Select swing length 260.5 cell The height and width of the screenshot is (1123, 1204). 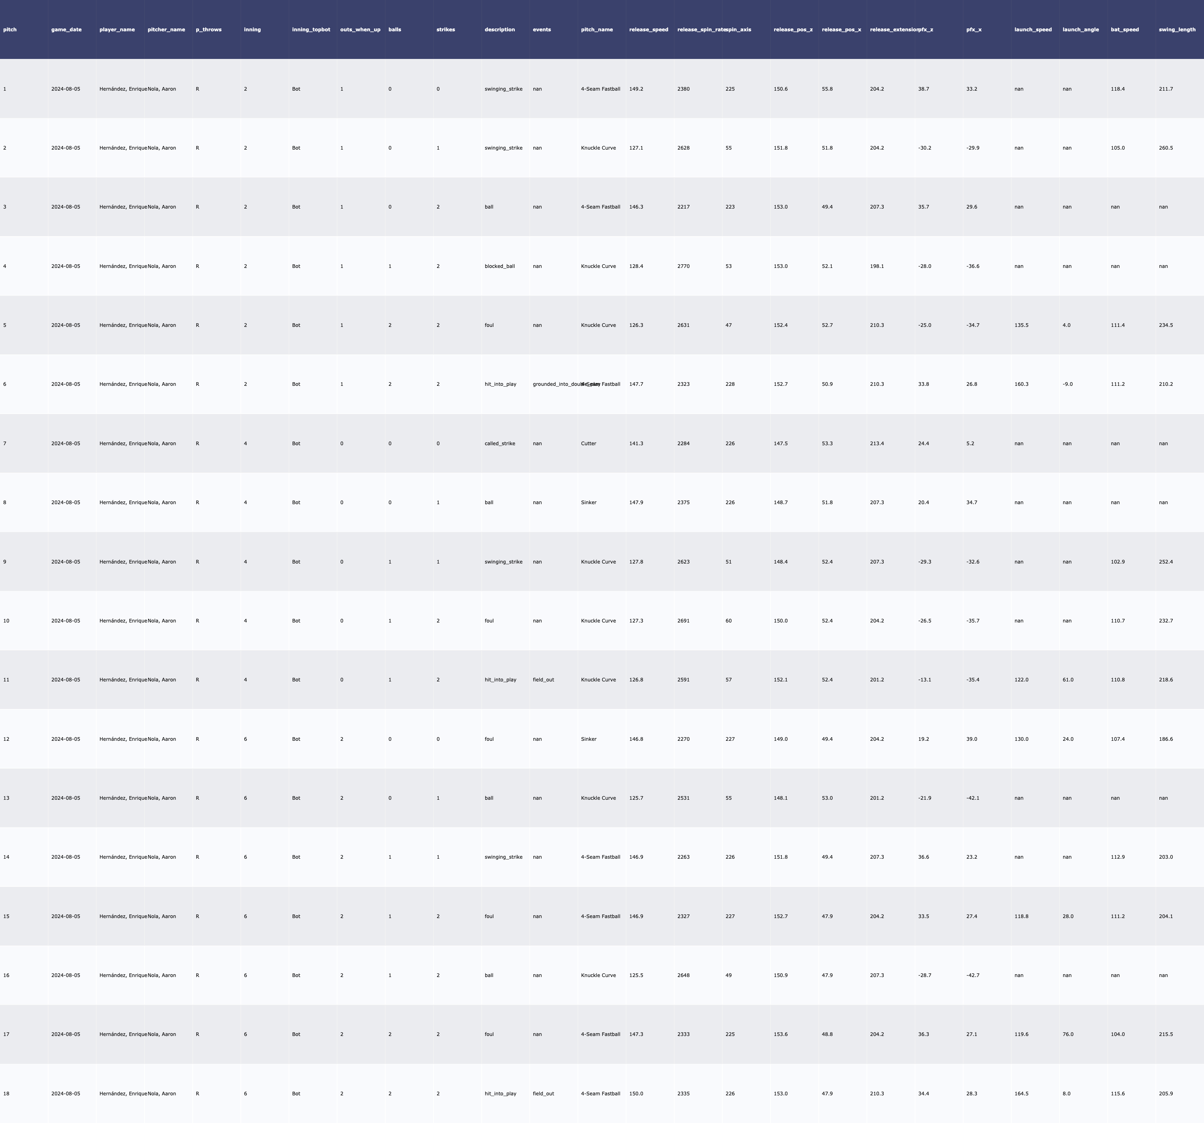click(1165, 148)
